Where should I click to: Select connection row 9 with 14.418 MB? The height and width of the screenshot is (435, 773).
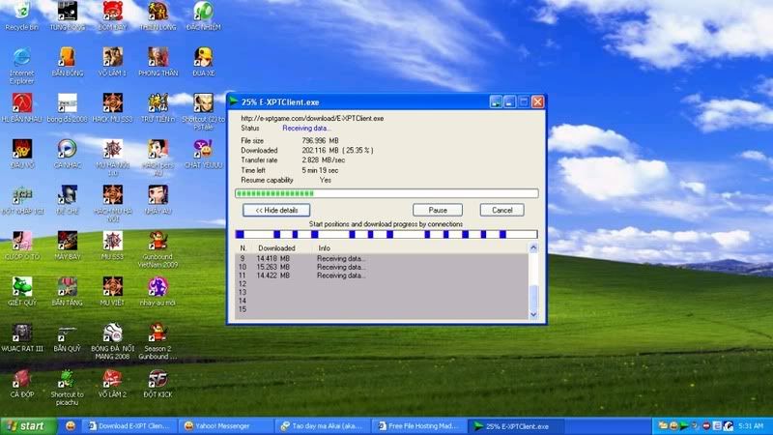382,258
